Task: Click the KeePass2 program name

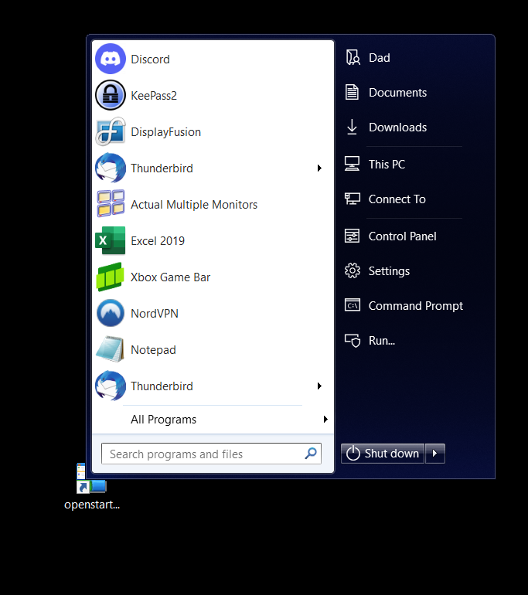Action: coord(154,96)
